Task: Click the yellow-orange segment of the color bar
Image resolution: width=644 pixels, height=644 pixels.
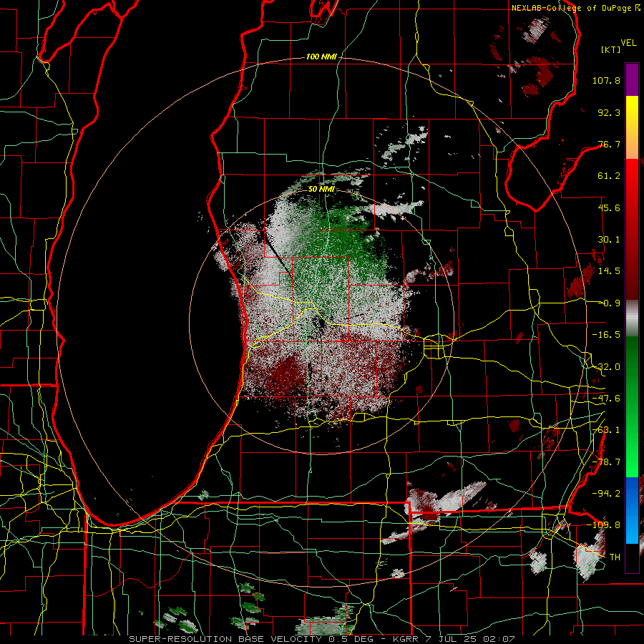Action: pos(632,127)
